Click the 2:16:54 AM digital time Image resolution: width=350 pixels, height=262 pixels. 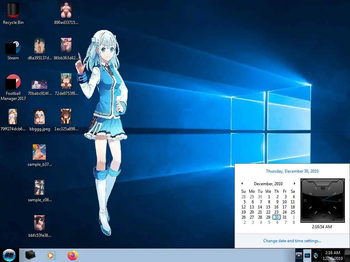(322, 227)
